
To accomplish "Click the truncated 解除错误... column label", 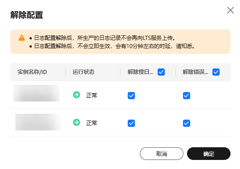I will pos(195,72).
